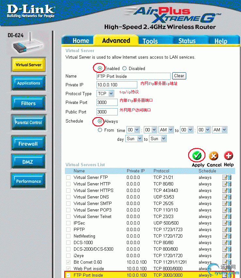This screenshot has height=278, width=241.
Task: Edit the Virtual Server DNS entry
Action: 224,197
